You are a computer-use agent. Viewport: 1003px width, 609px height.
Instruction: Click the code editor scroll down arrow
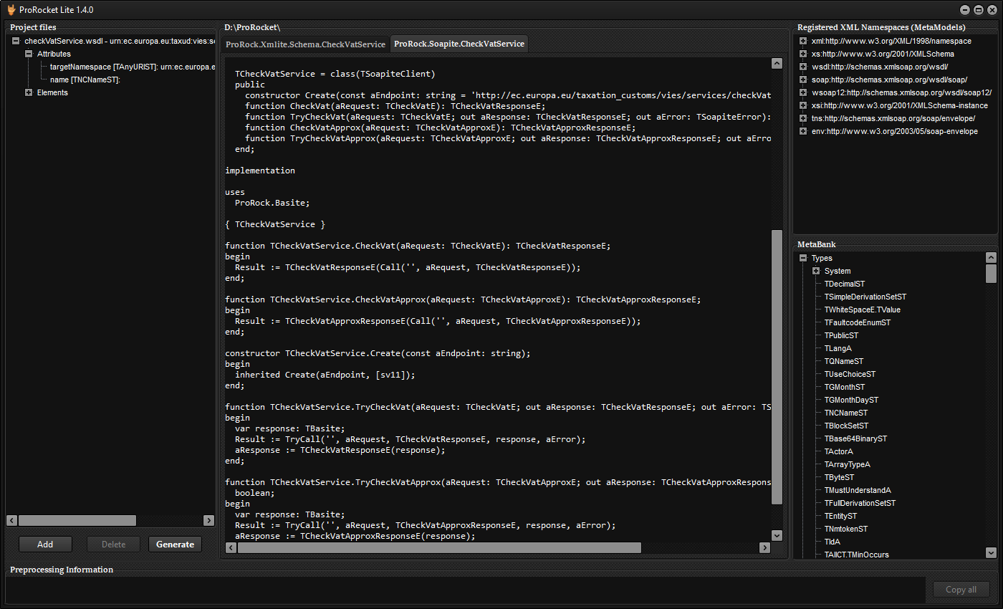(x=777, y=535)
